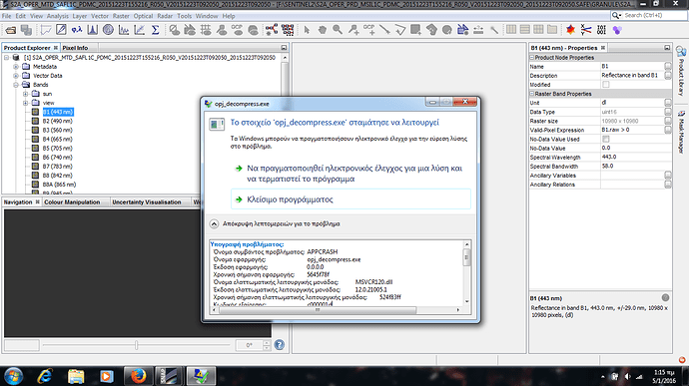The width and height of the screenshot is (689, 386).
Task: Select band B8A (865 nm)
Action: pos(59,185)
